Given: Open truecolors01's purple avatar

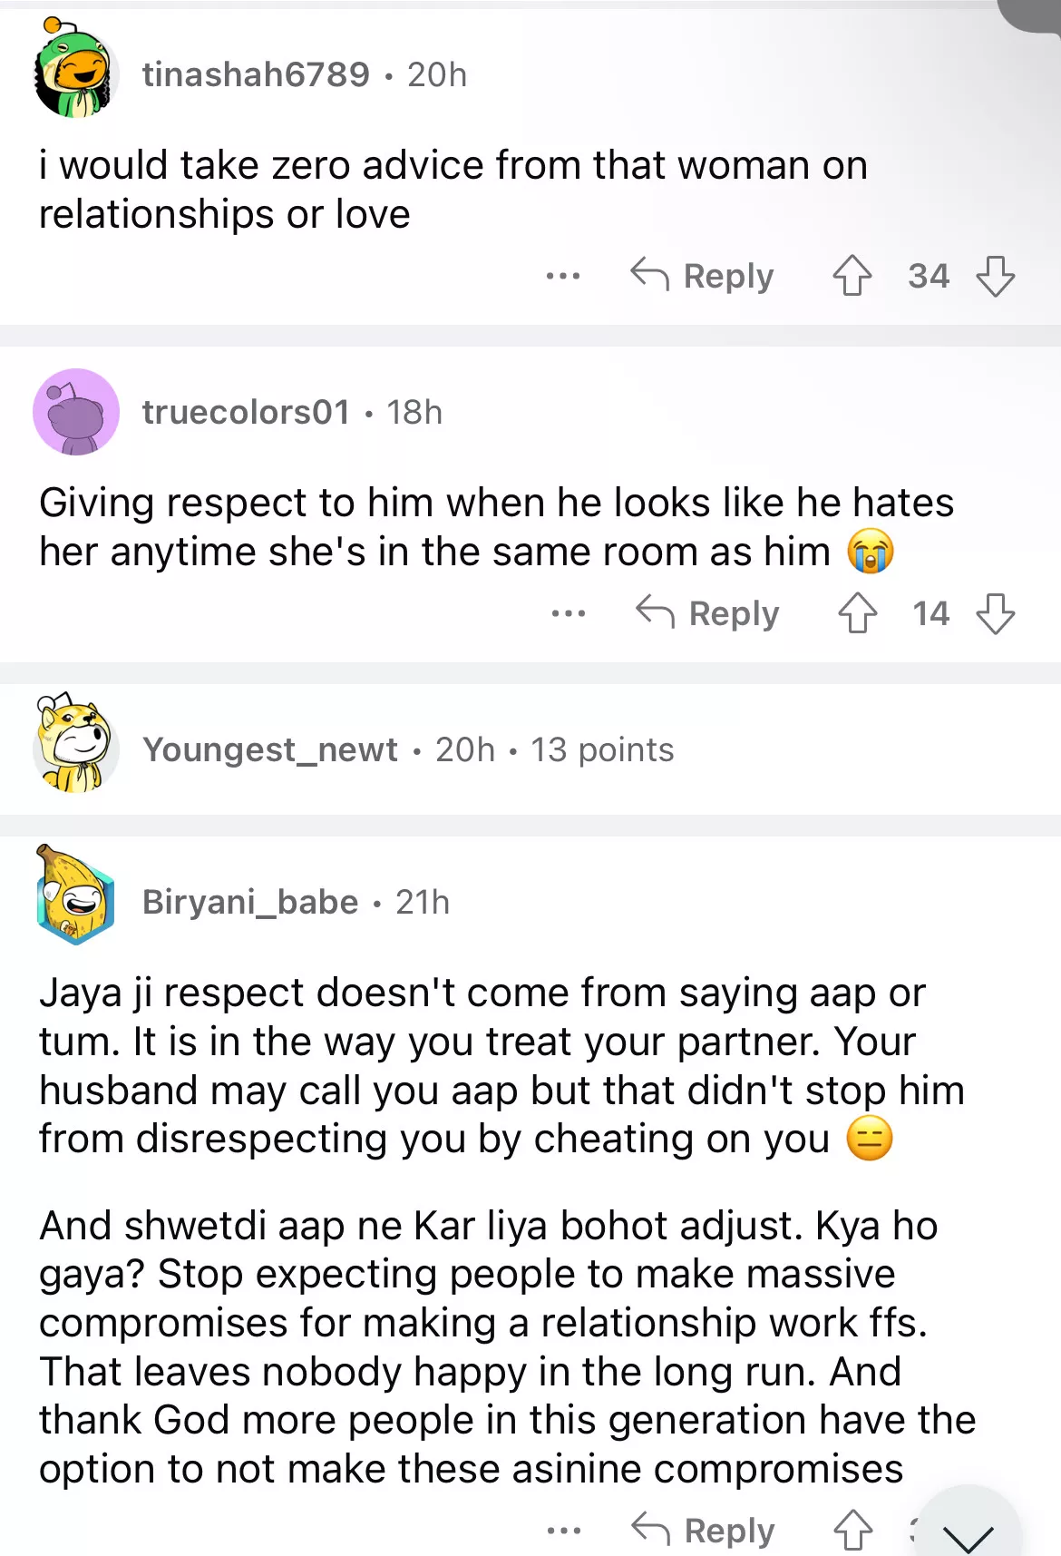Looking at the screenshot, I should tap(76, 412).
